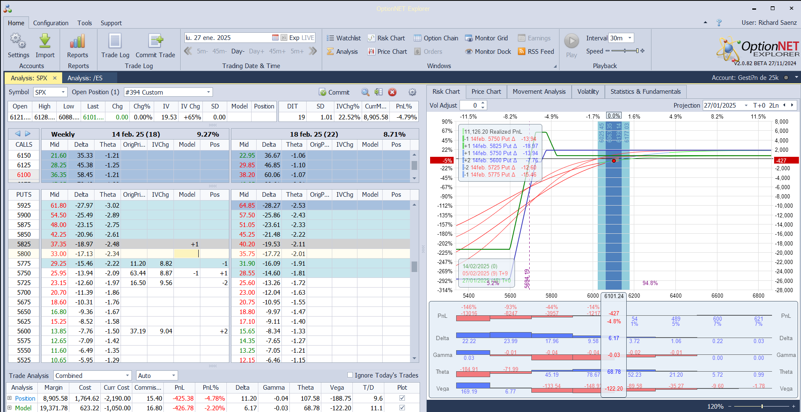Open the calendar date picker icon
The height and width of the screenshot is (412, 801).
point(275,37)
